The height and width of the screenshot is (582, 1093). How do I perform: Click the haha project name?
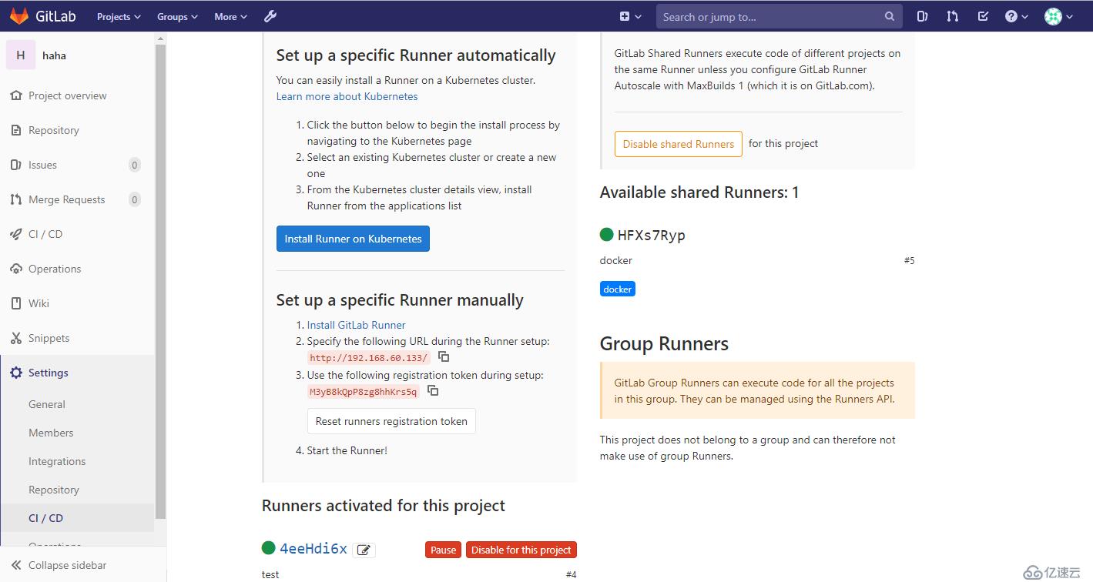54,55
